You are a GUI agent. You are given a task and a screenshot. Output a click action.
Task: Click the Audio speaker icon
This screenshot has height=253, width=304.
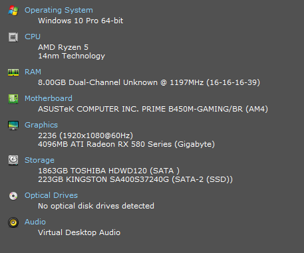point(13,222)
